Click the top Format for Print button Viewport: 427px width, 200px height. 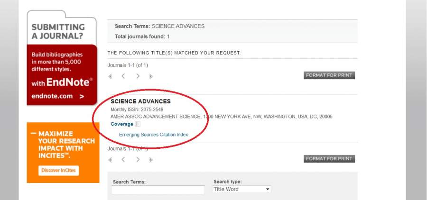(x=329, y=75)
